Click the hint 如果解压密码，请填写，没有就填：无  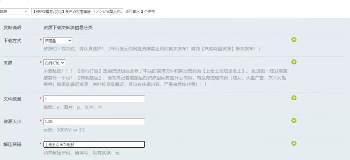pos(81,153)
